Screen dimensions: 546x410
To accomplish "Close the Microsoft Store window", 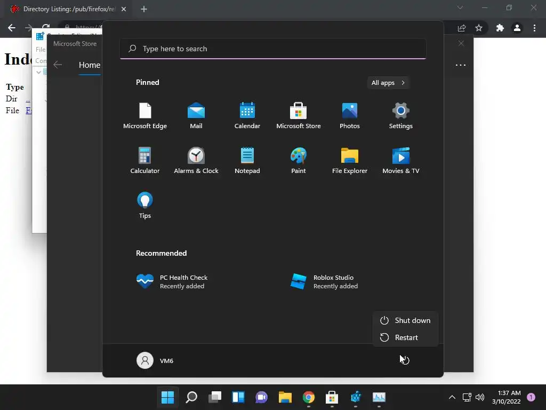I will [x=461, y=43].
